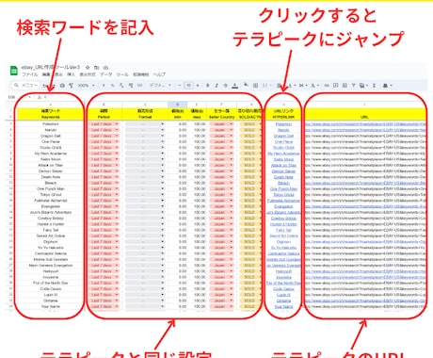
Task: Click the Dragon Ball hyperlink
Action: (283, 136)
